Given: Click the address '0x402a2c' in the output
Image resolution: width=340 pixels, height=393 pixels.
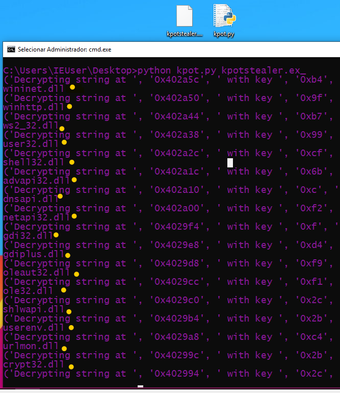Looking at the screenshot, I should 177,153.
